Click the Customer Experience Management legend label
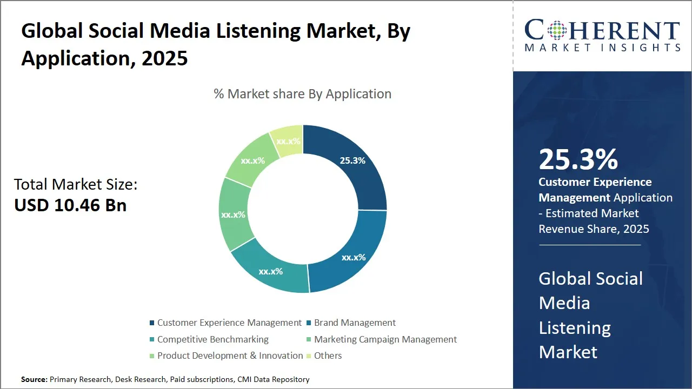 [x=229, y=323]
